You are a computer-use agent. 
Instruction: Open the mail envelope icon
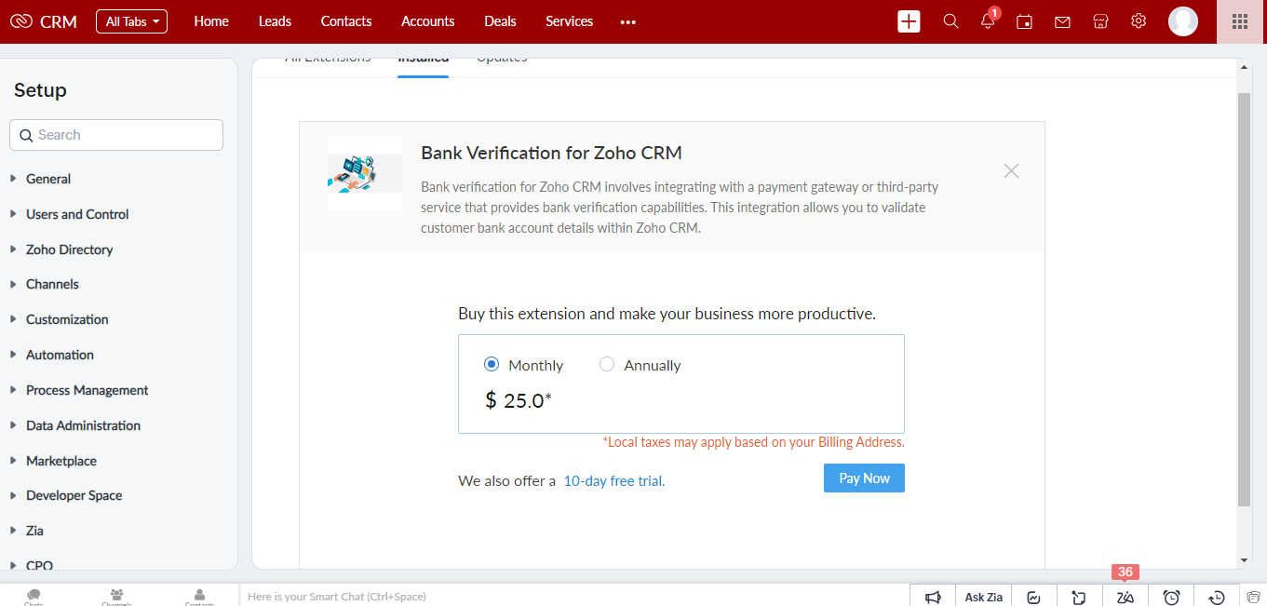click(1062, 21)
